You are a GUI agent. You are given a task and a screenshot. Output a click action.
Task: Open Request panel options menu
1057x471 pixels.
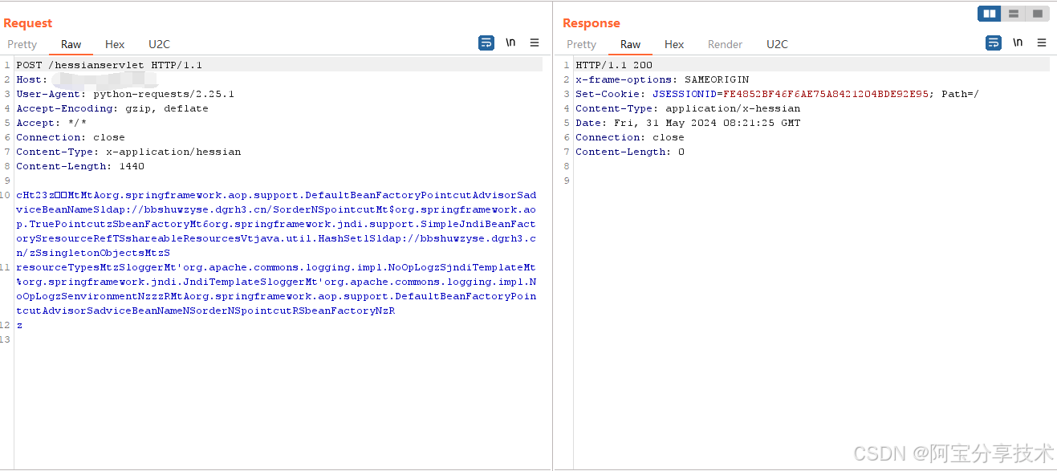point(535,43)
